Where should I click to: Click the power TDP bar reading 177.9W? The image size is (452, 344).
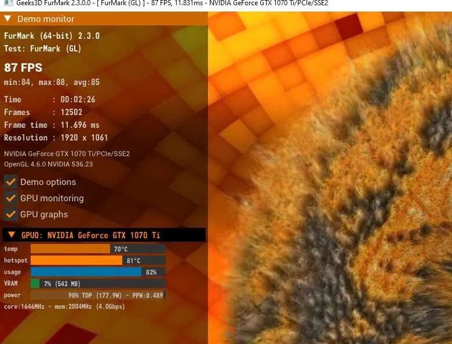(x=97, y=295)
